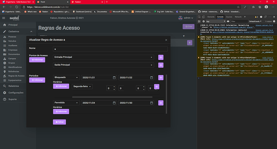277x149 pixels.
Task: Toggle the DevTools console sidebar
Action: [199, 21]
